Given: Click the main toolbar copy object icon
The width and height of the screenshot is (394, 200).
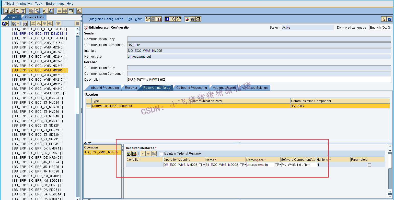Looking at the screenshot, I should [x=17, y=11].
